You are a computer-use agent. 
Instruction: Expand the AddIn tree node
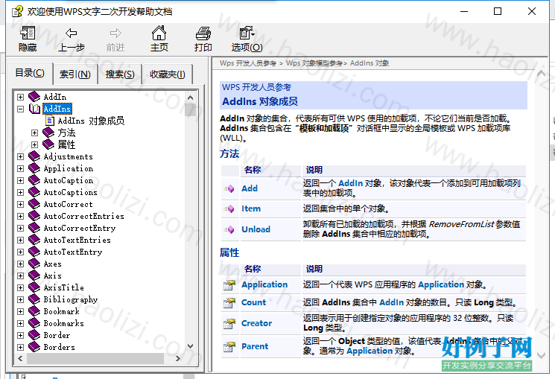pos(21,97)
